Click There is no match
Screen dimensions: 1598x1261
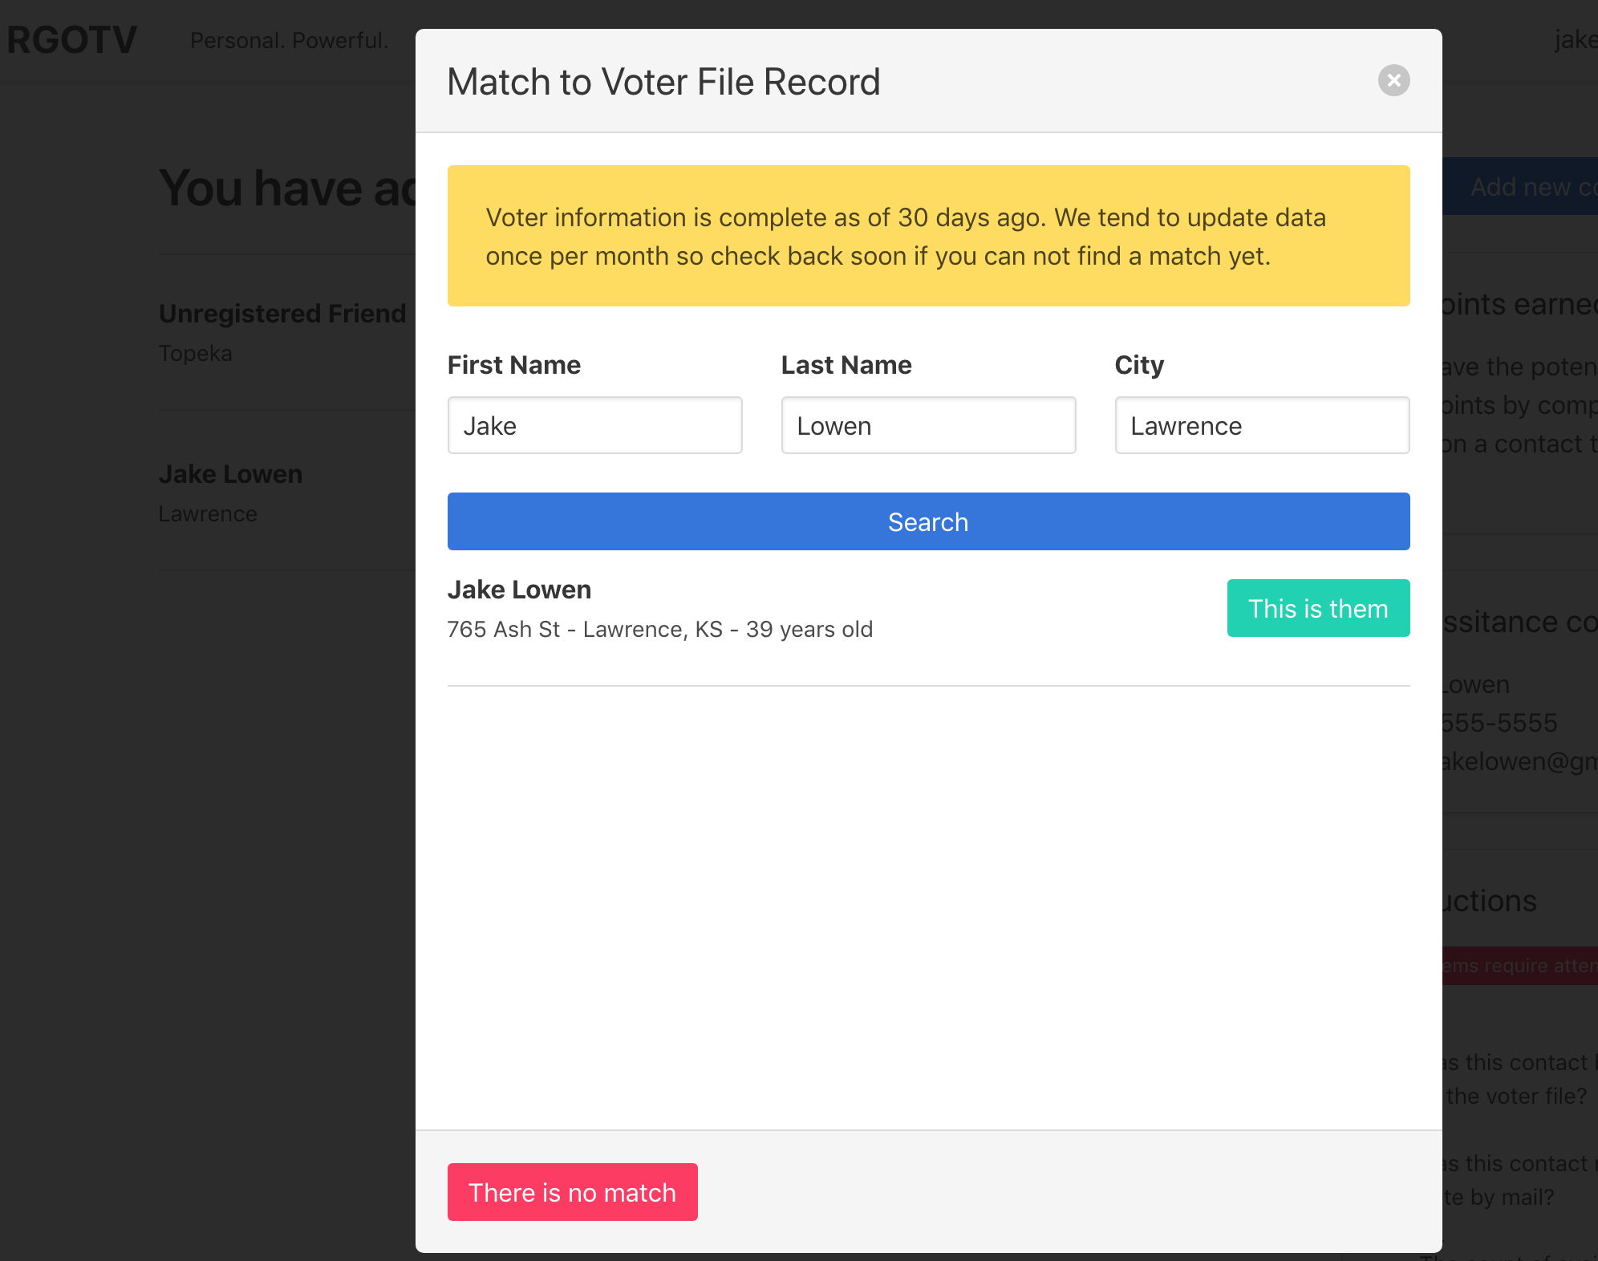[x=572, y=1192]
